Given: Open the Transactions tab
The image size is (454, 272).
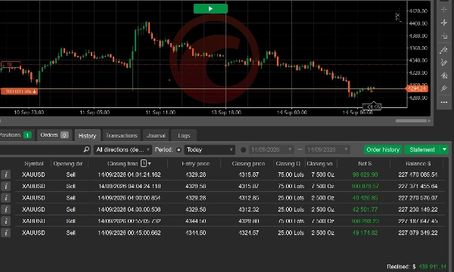Looking at the screenshot, I should coord(121,135).
